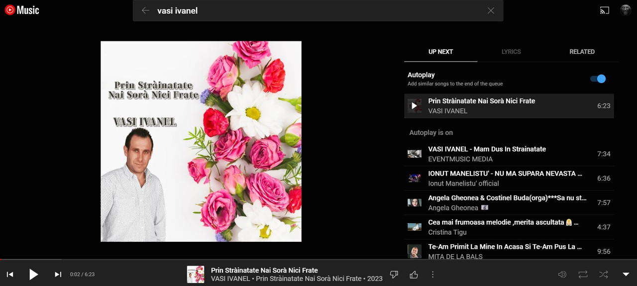
Task: Open the YouTube Music home logo
Action: [22, 10]
